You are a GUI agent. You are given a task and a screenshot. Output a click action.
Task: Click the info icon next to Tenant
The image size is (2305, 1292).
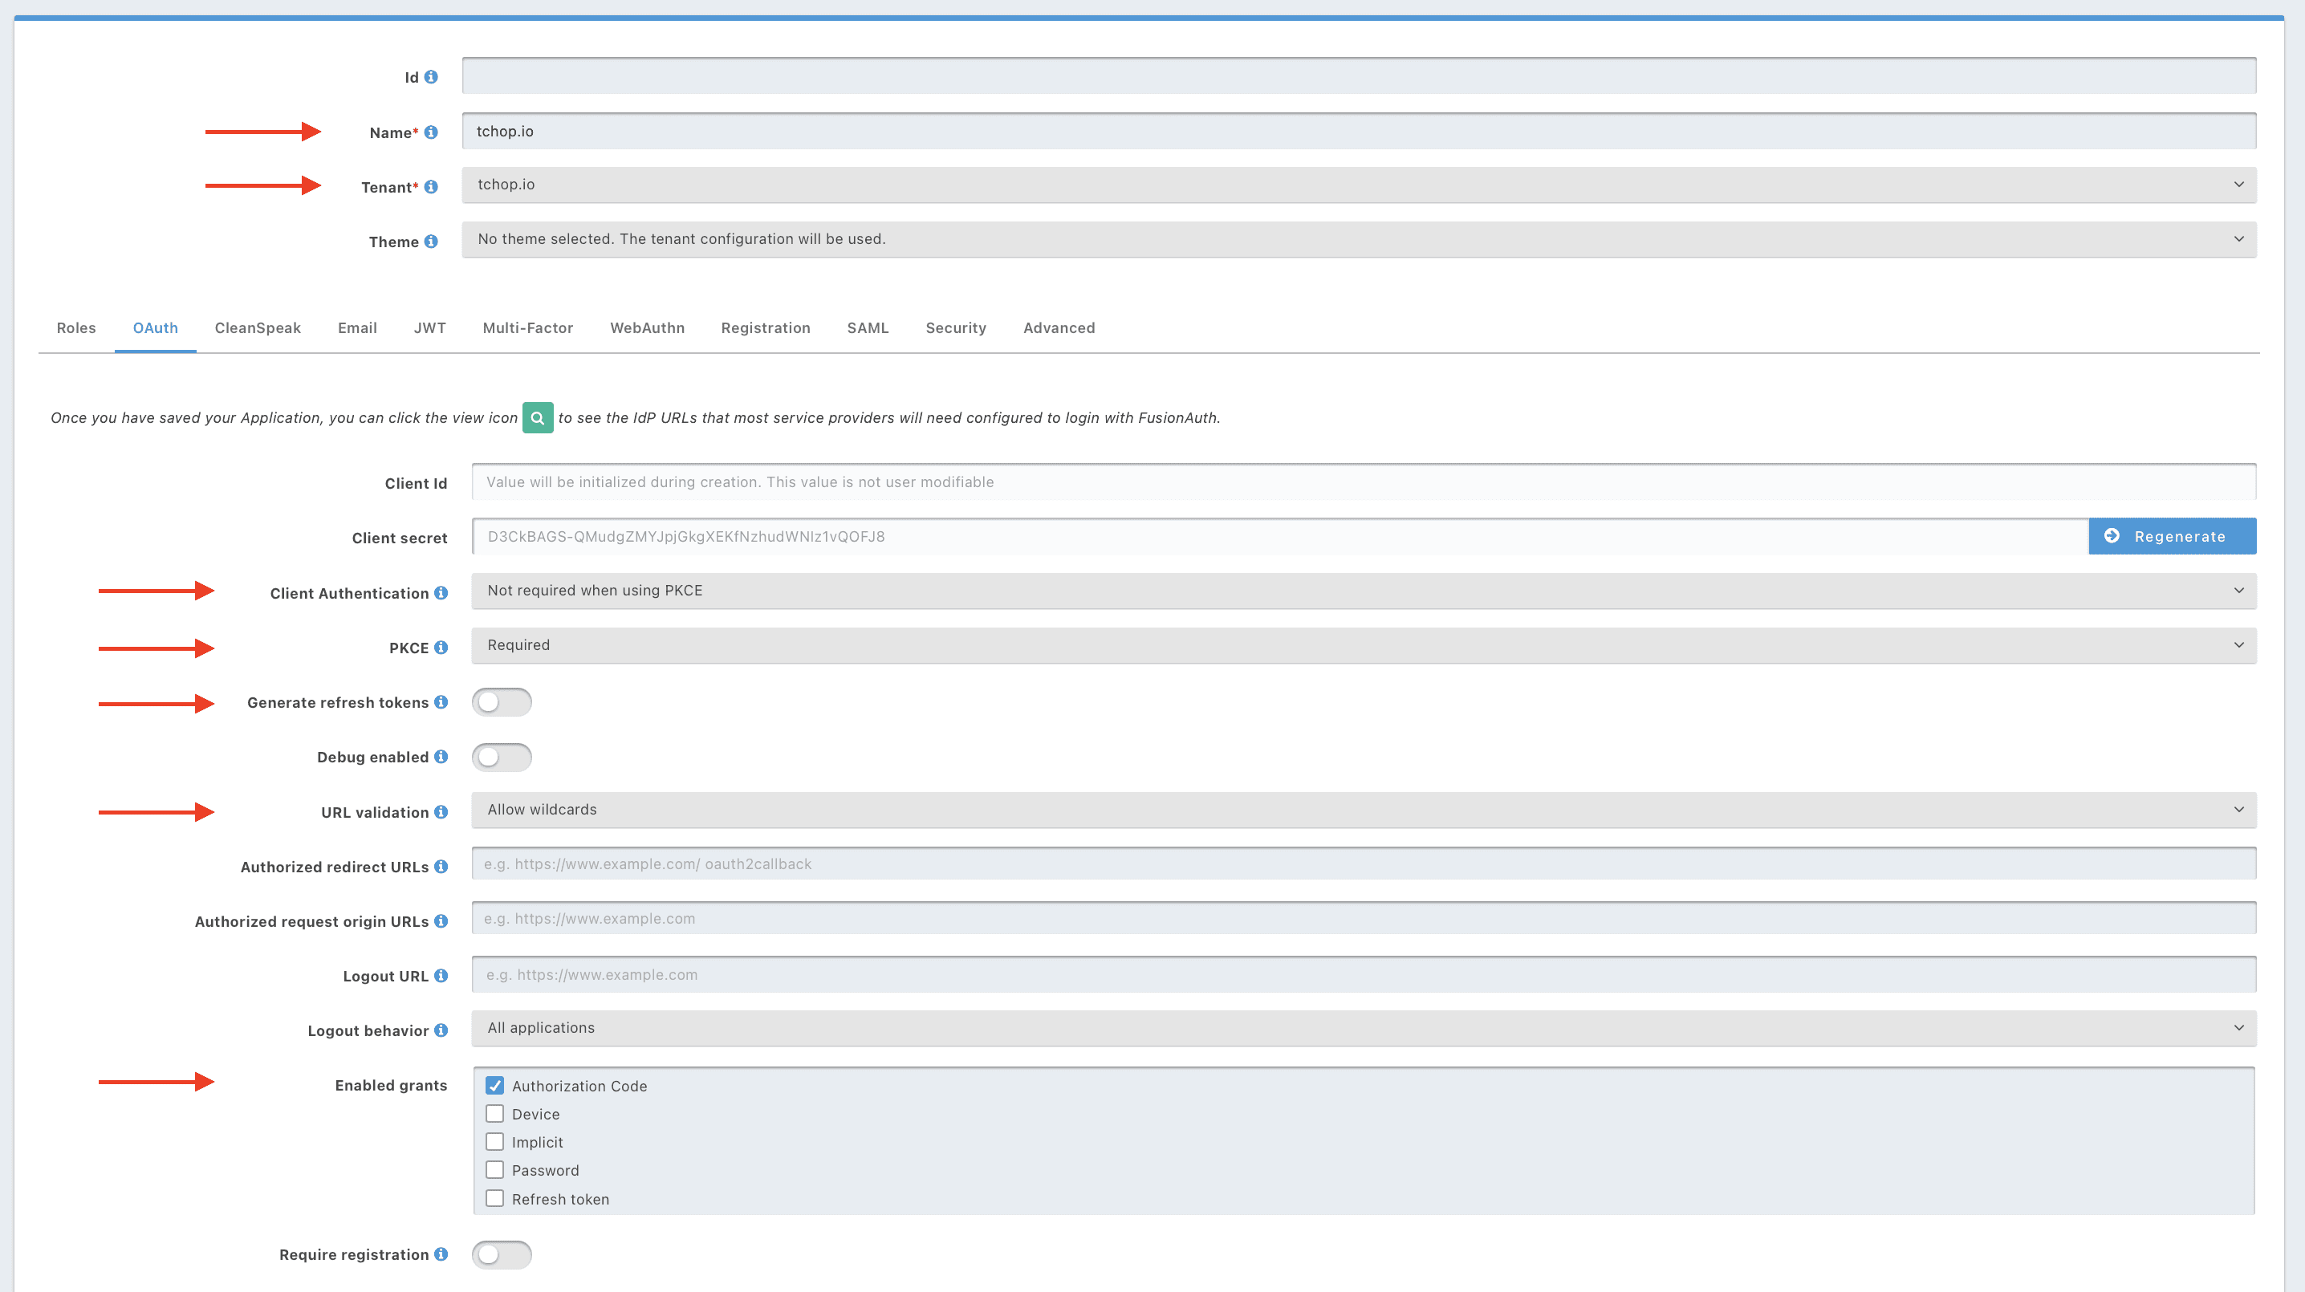coord(430,187)
